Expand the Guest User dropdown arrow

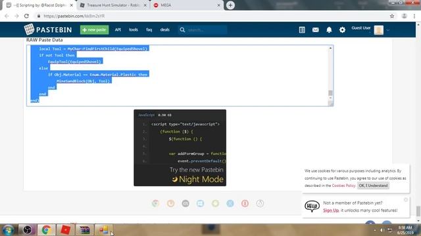387,30
